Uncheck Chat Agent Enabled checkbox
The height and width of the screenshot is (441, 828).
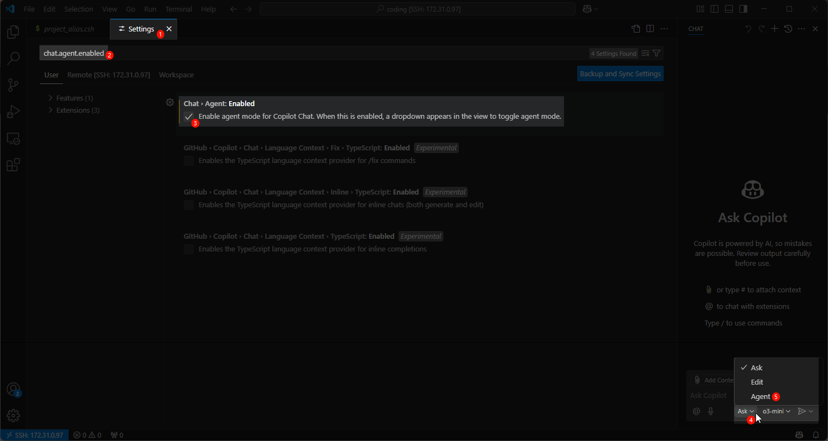[189, 117]
